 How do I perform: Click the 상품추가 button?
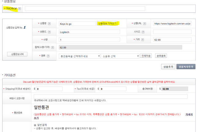168,67
